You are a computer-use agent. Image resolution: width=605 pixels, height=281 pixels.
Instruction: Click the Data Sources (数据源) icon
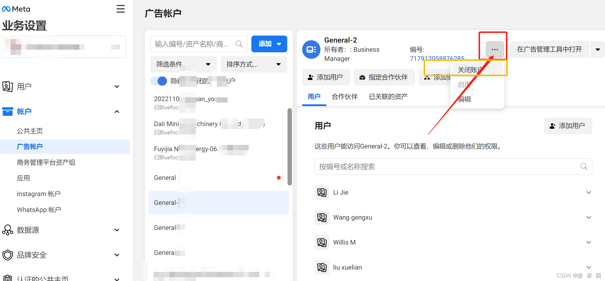point(8,230)
